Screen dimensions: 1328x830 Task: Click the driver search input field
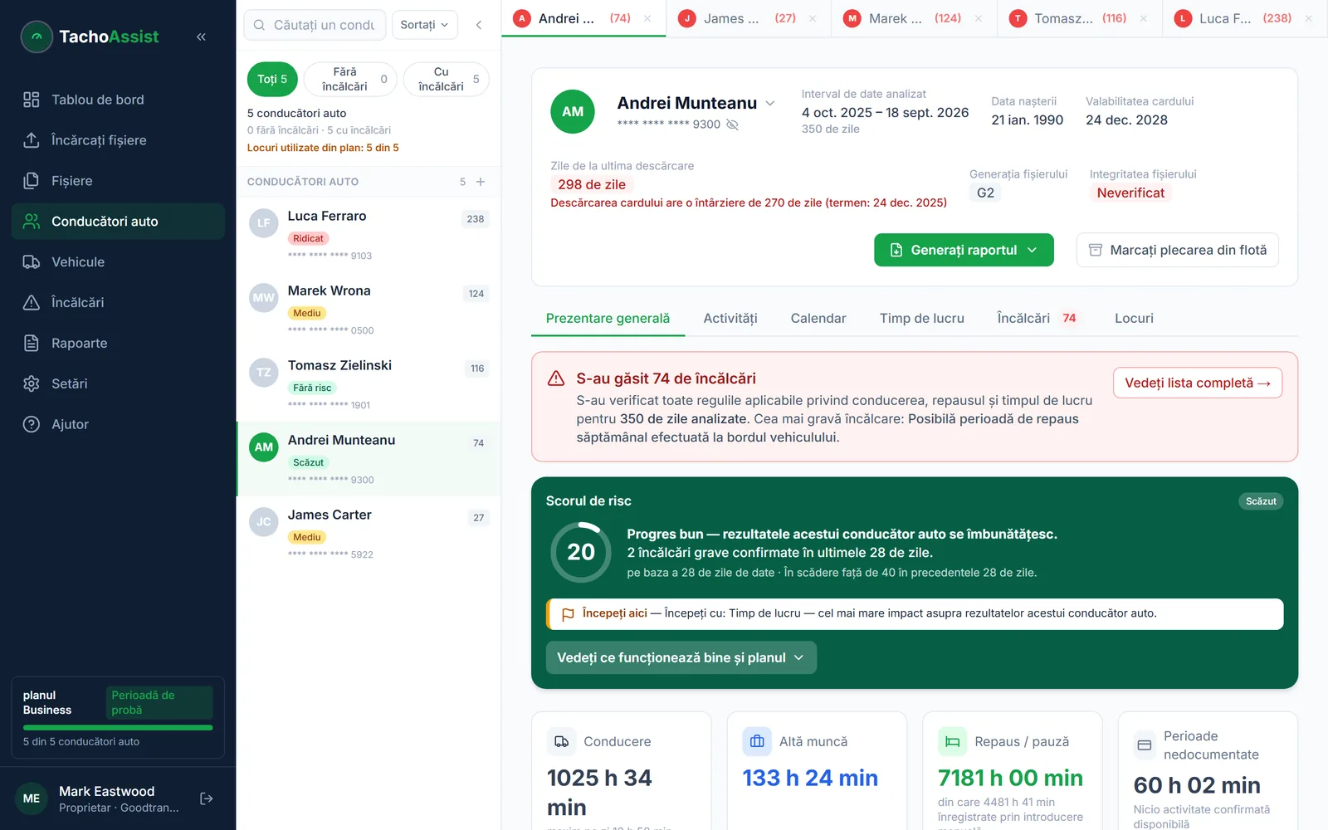[315, 25]
